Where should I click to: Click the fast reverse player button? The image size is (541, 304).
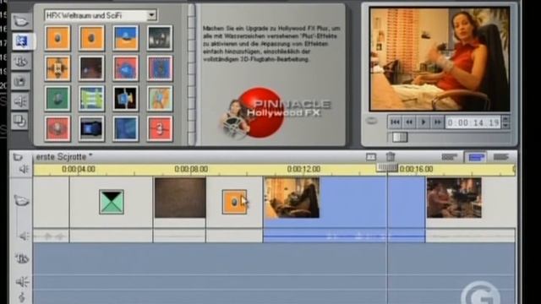[x=409, y=122]
